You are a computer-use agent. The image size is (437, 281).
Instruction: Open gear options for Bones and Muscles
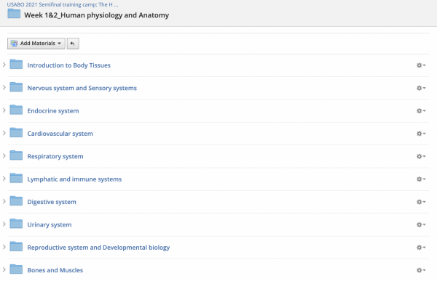pos(421,270)
